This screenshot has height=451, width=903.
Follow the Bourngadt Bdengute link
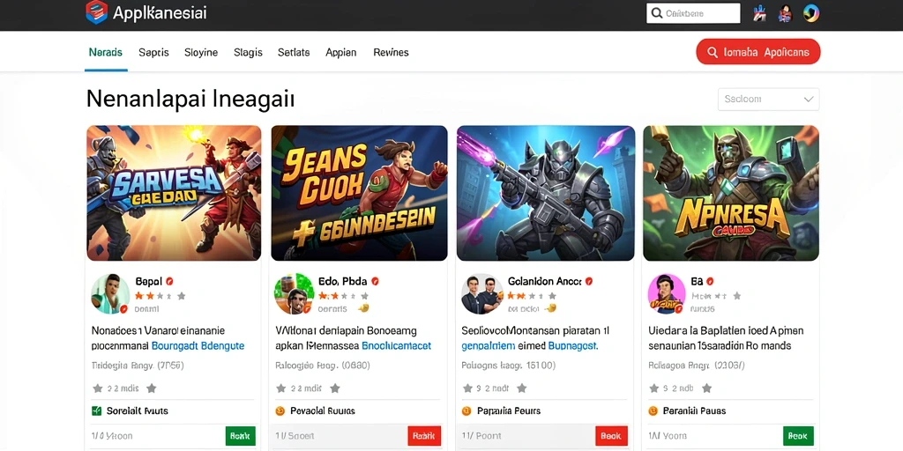(x=198, y=345)
